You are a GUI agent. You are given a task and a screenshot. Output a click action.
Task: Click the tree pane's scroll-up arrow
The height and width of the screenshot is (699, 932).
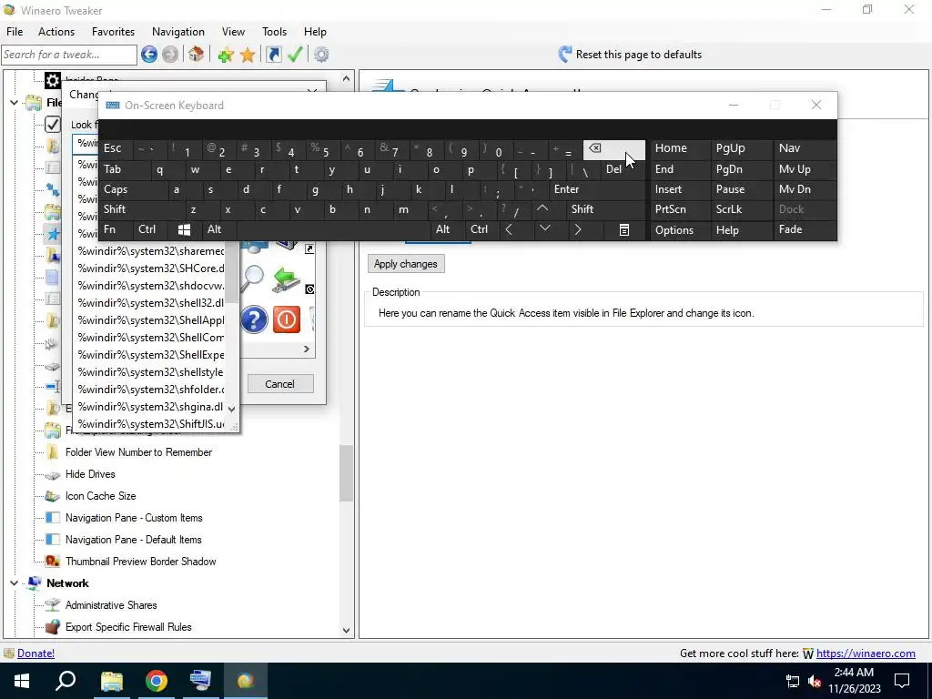(346, 78)
